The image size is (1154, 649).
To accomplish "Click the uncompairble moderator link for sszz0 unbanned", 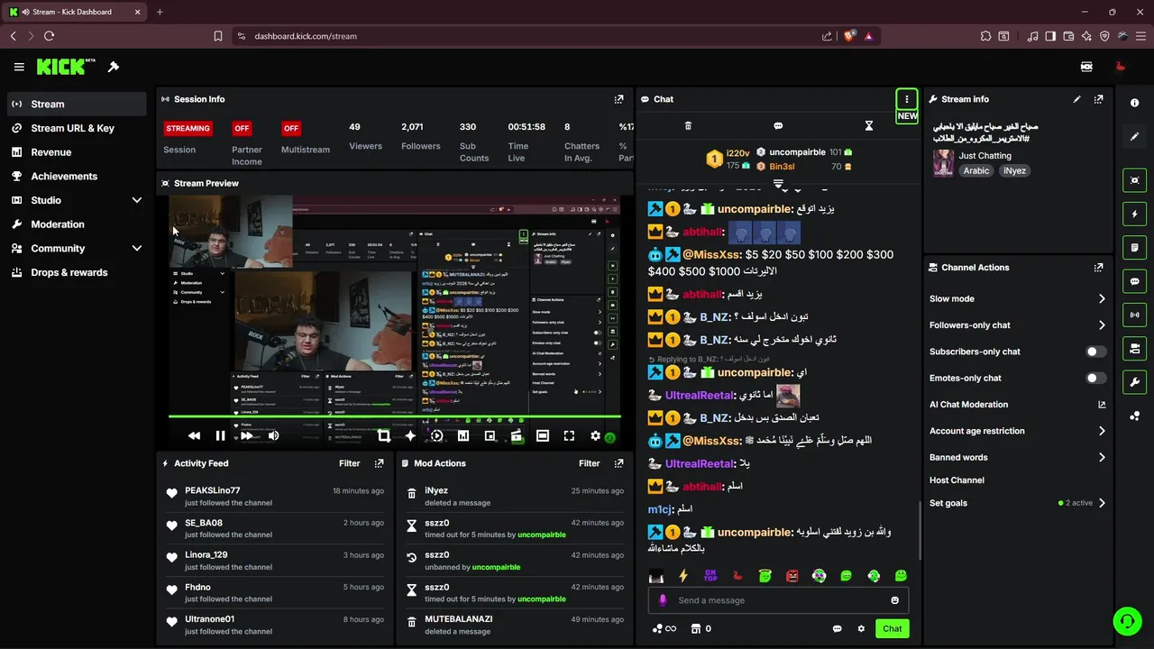I will pyautogui.click(x=496, y=567).
